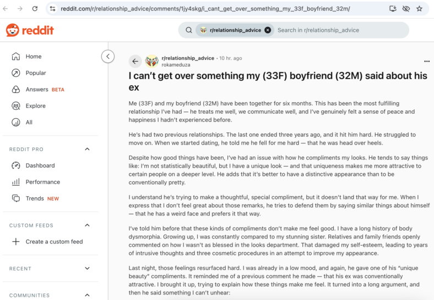
Task: Open the post three-dot options menu
Action: pos(427,62)
